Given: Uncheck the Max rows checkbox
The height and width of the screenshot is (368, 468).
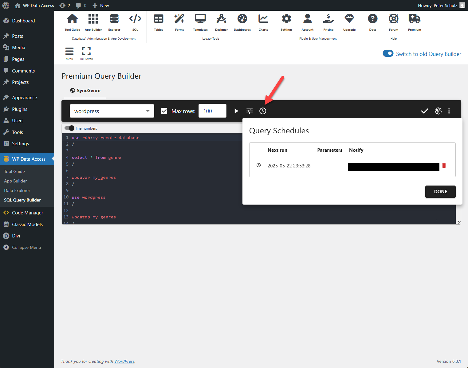Looking at the screenshot, I should pyautogui.click(x=164, y=111).
